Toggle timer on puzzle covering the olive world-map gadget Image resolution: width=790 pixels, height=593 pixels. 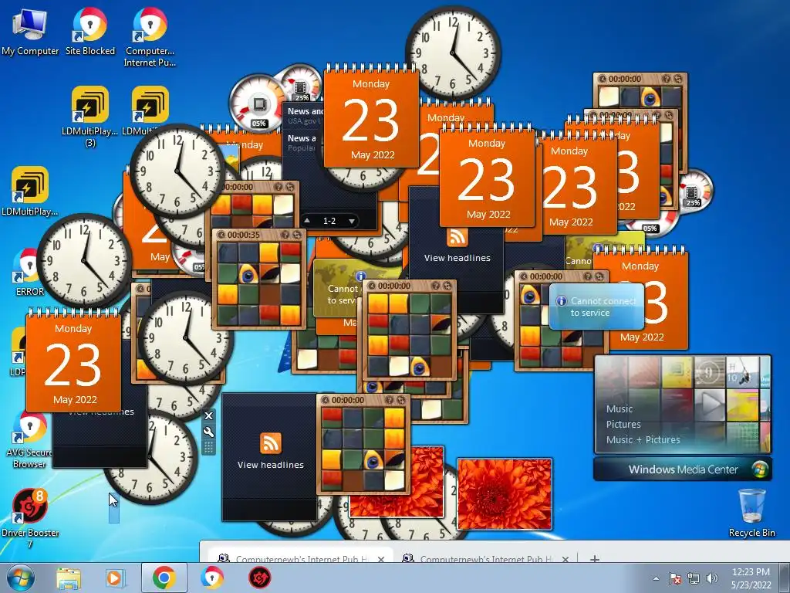(372, 286)
